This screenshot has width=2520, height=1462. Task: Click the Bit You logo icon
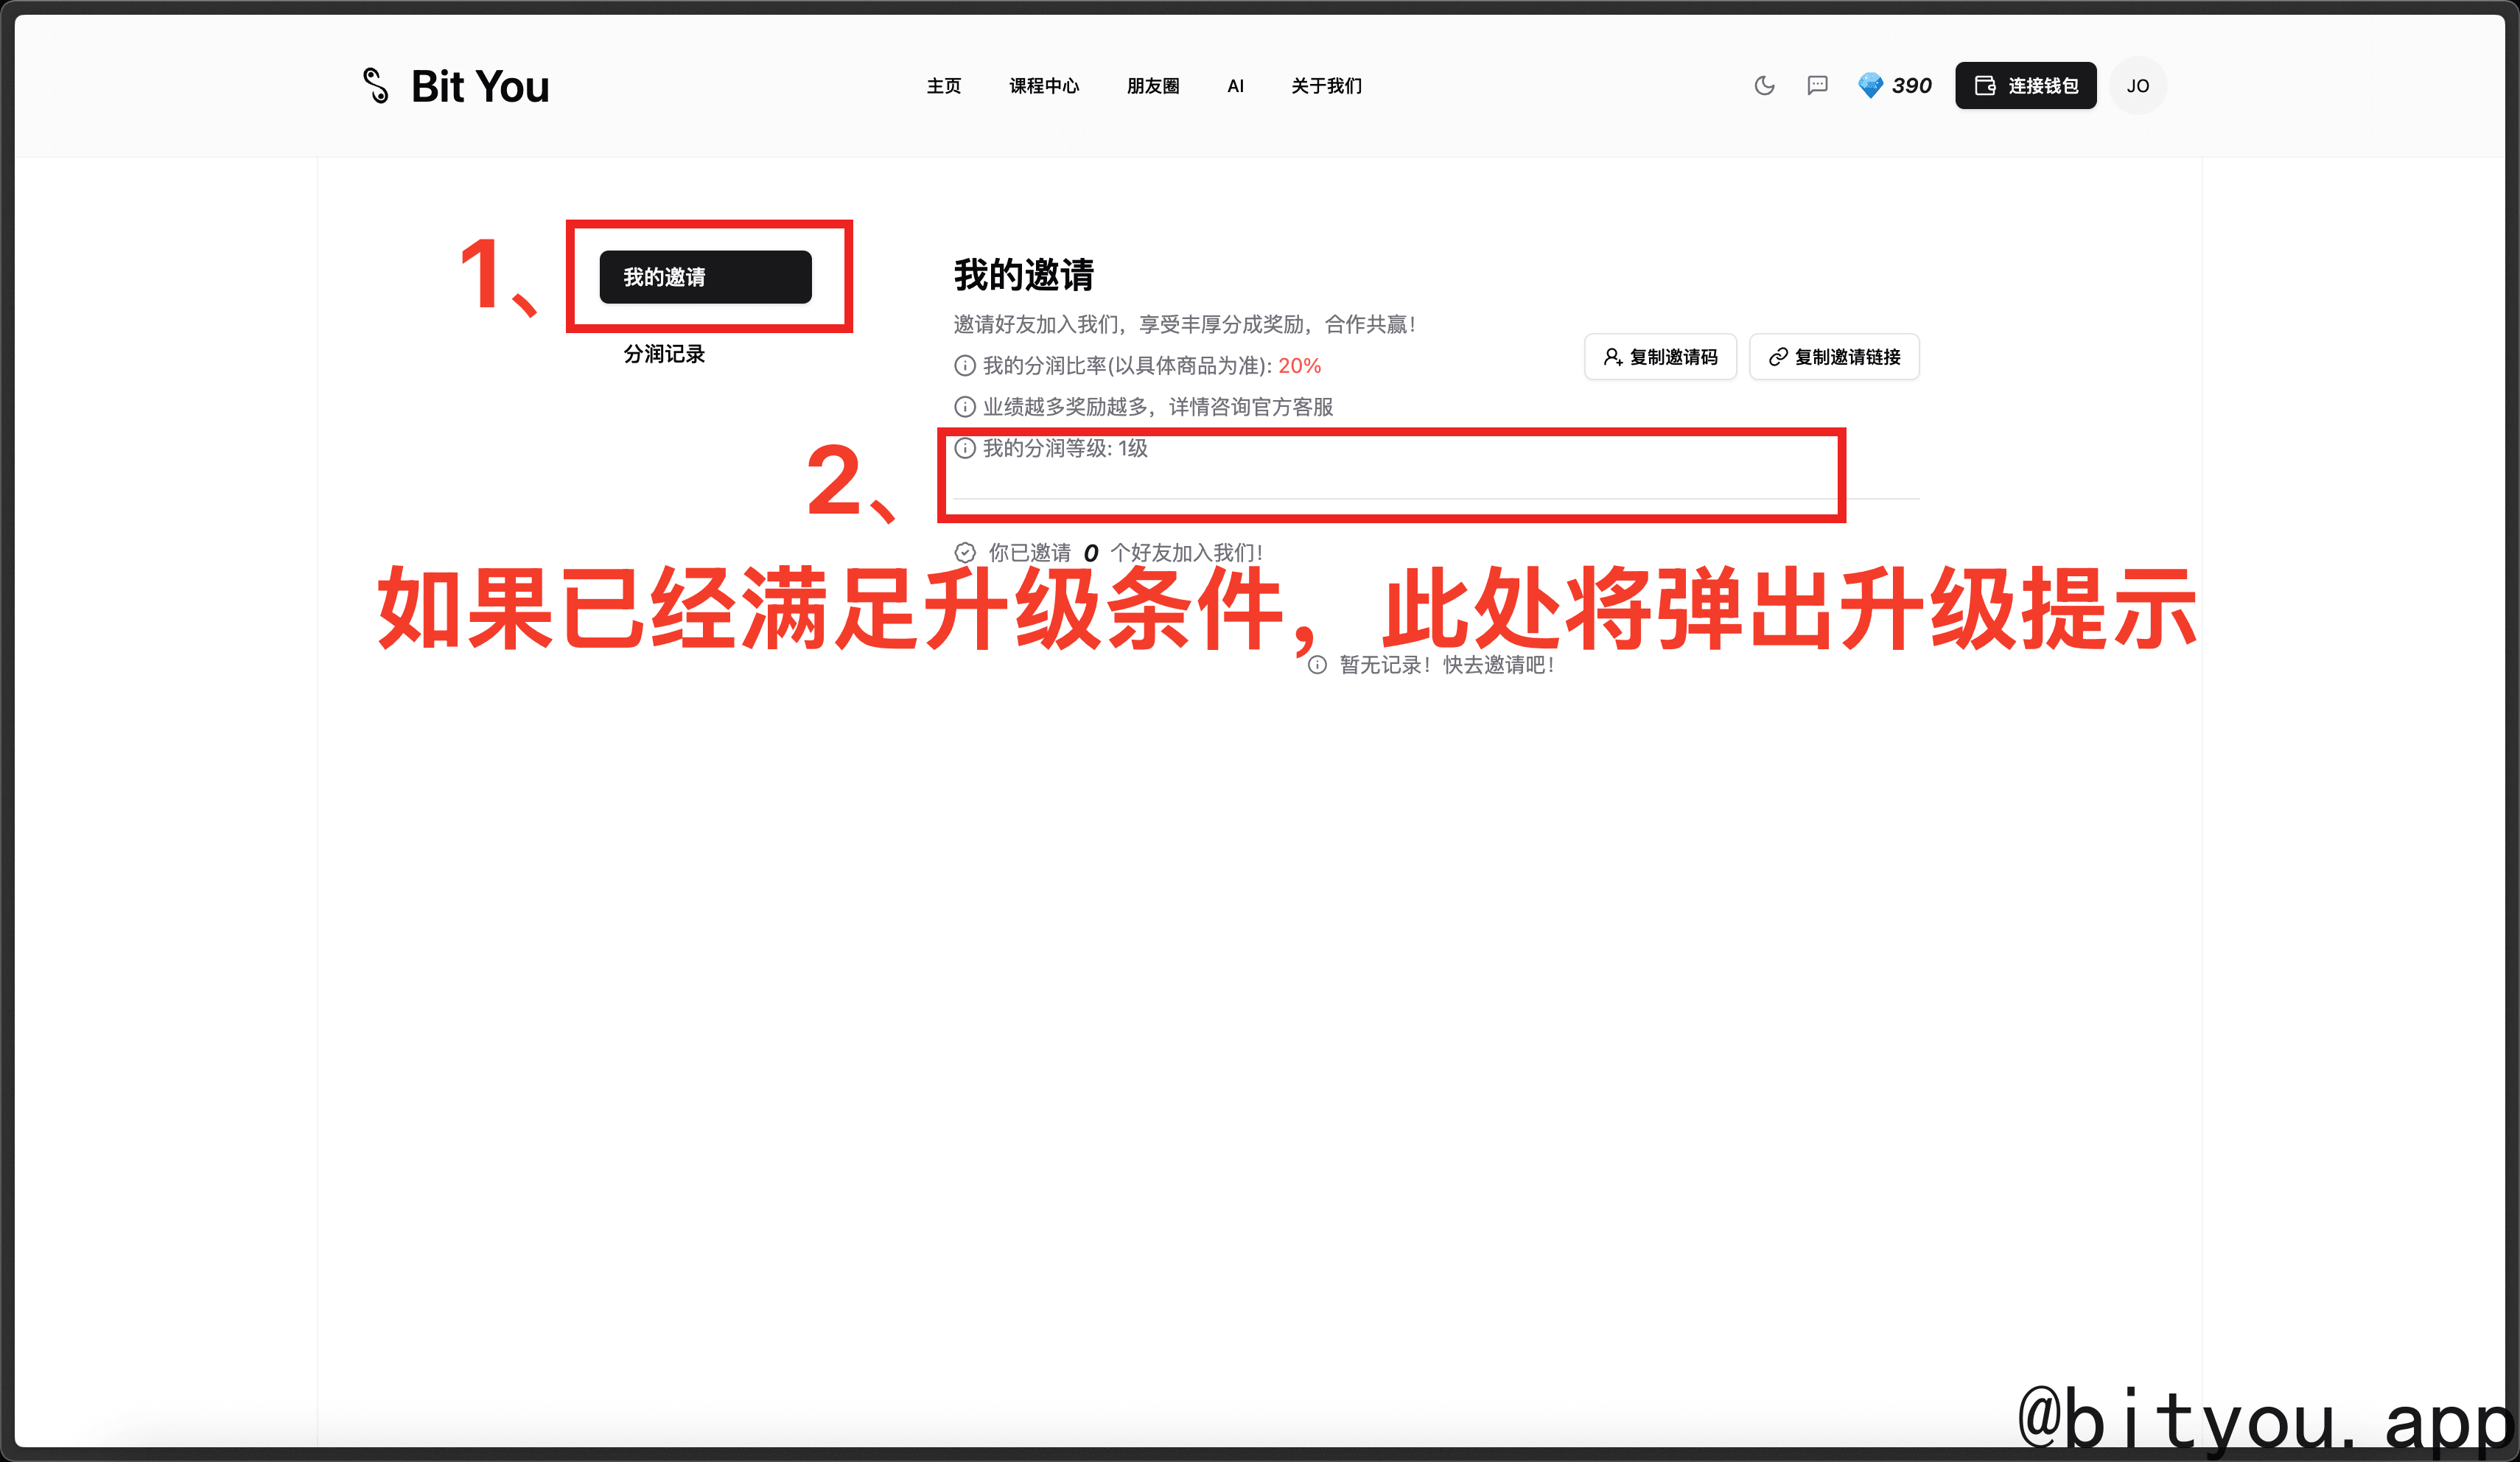tap(375, 86)
